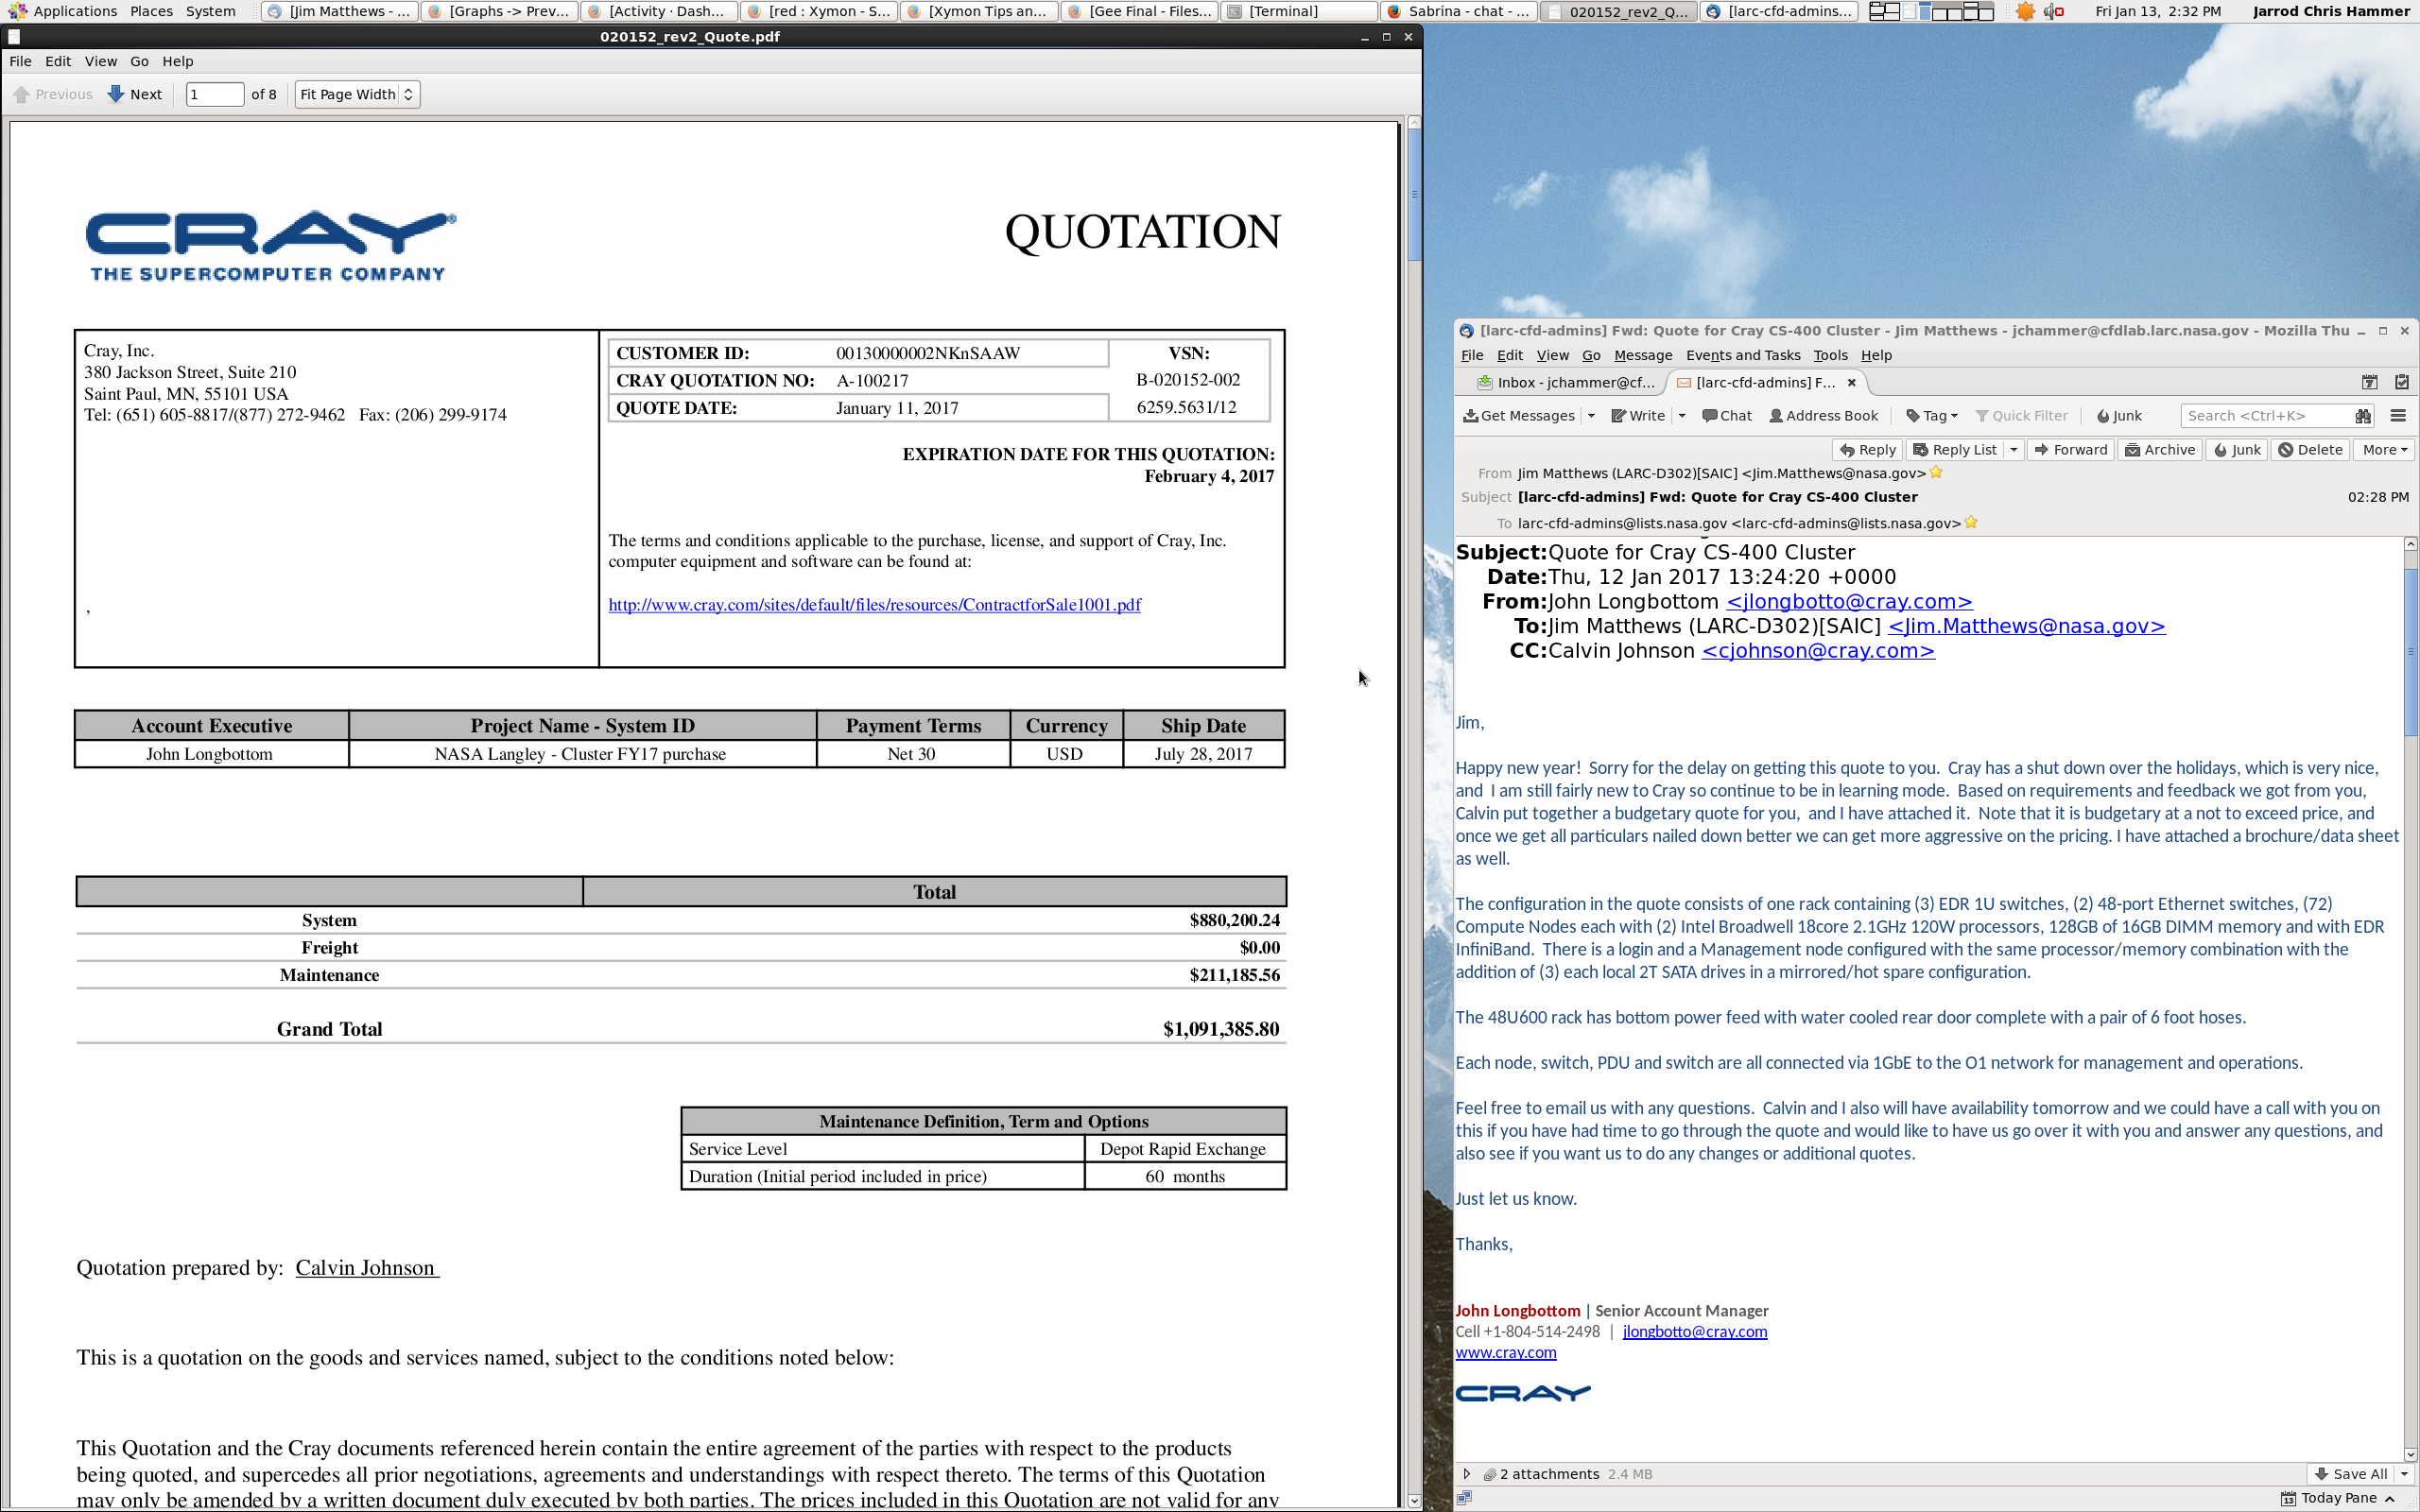
Task: Toggle Quick Filter button
Action: point(2021,416)
